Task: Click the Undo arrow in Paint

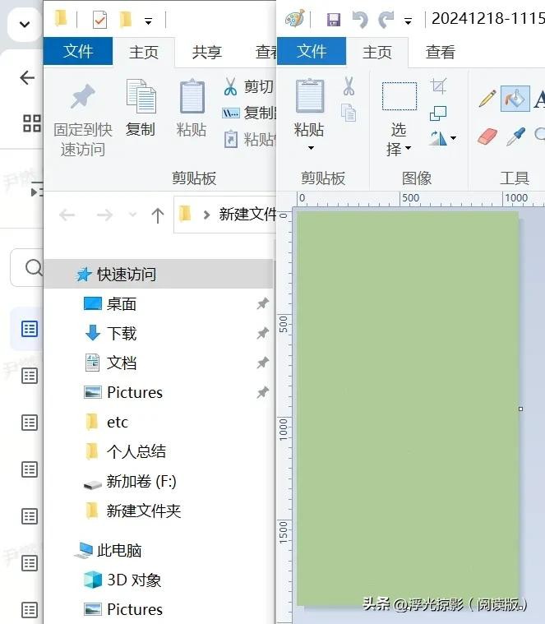Action: (359, 20)
